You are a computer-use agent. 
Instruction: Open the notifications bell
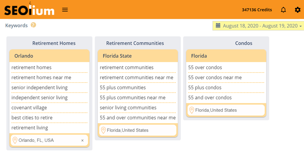pyautogui.click(x=283, y=10)
